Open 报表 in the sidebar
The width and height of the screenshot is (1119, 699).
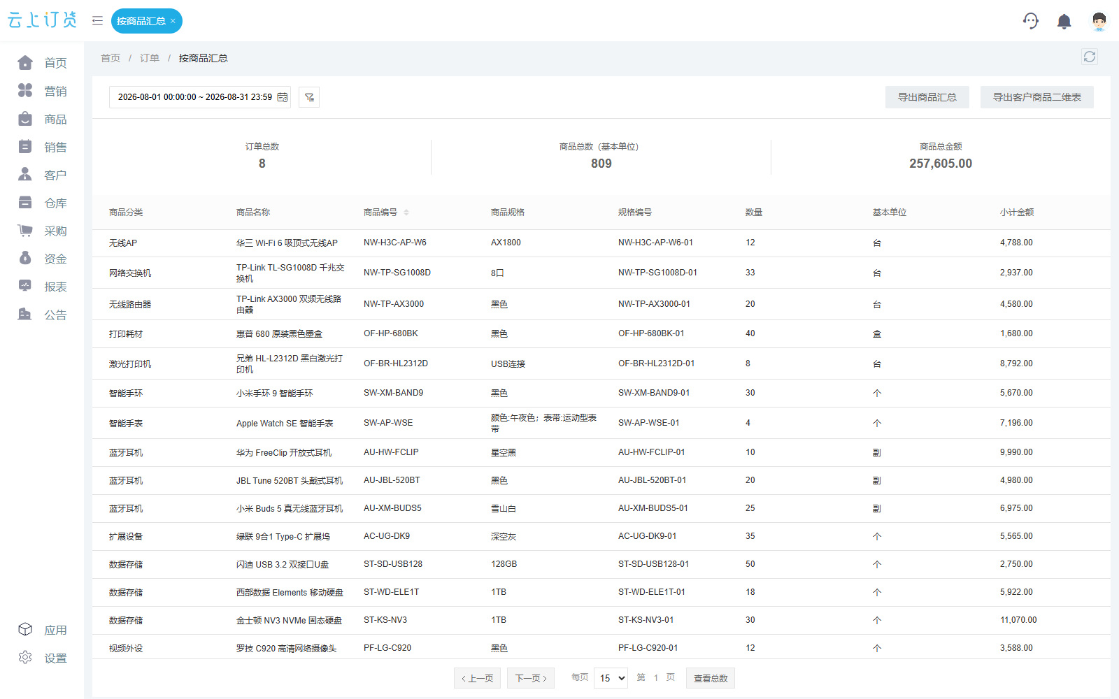42,287
